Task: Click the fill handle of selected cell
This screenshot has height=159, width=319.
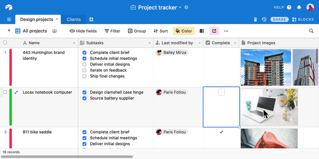Action: coord(239,127)
